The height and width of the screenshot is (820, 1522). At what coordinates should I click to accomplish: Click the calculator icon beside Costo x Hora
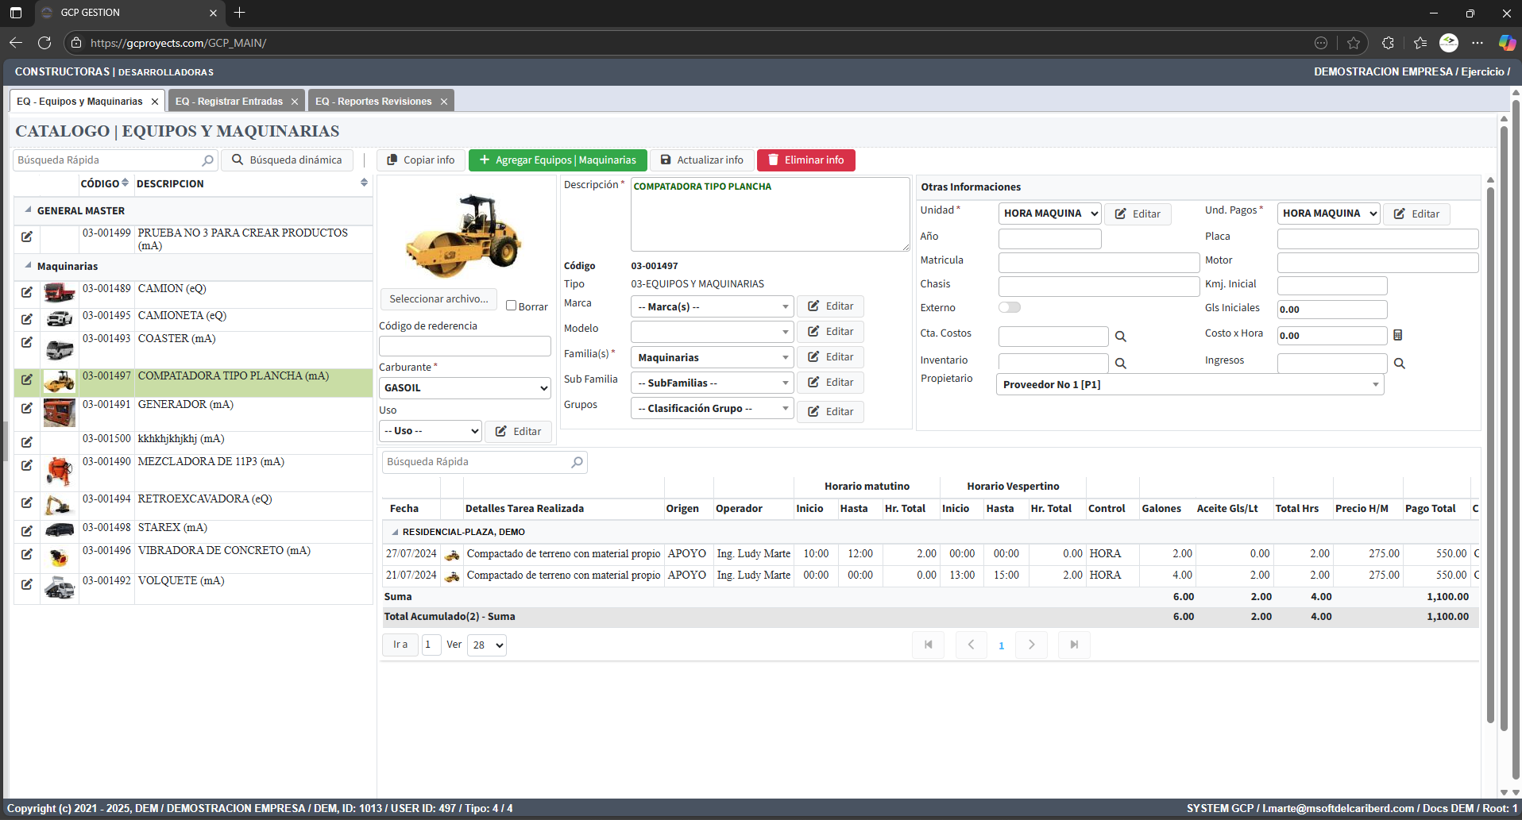1398,335
